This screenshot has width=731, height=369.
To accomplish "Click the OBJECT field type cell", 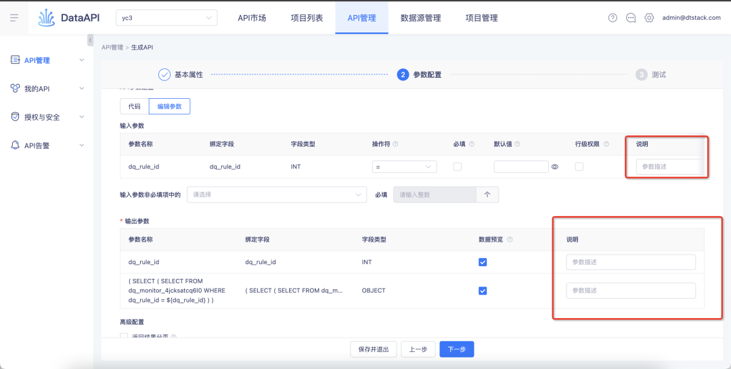I will click(x=374, y=290).
